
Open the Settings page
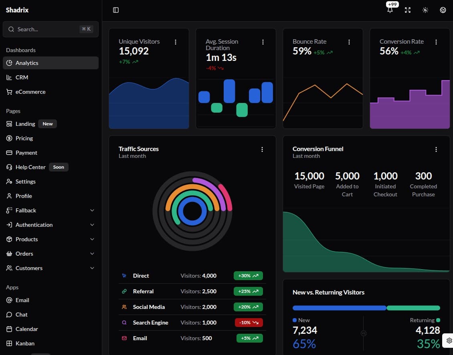pyautogui.click(x=51, y=182)
